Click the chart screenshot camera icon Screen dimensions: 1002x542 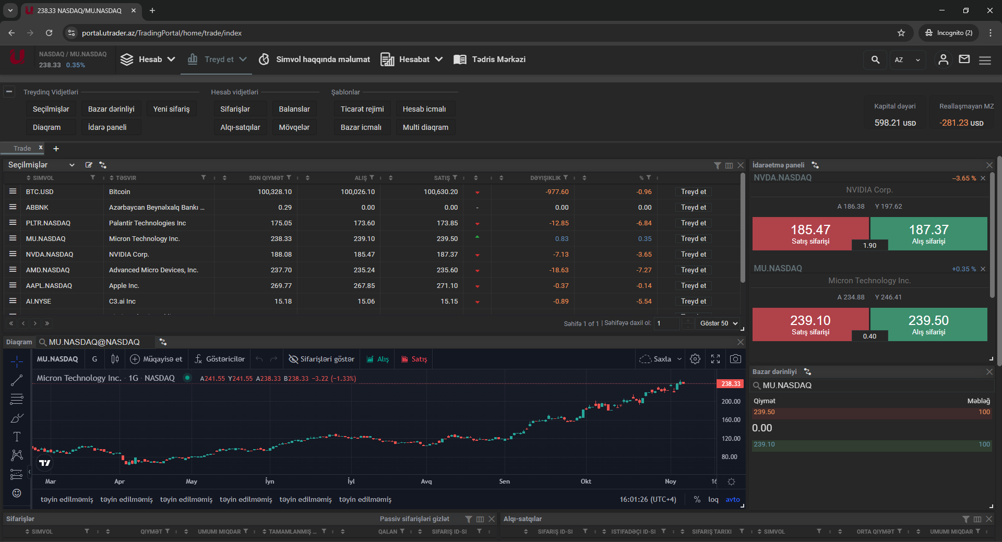point(735,359)
